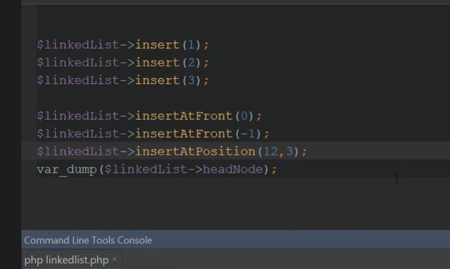
Task: Close the php linkedlist.php console tab
Action: coord(115,259)
